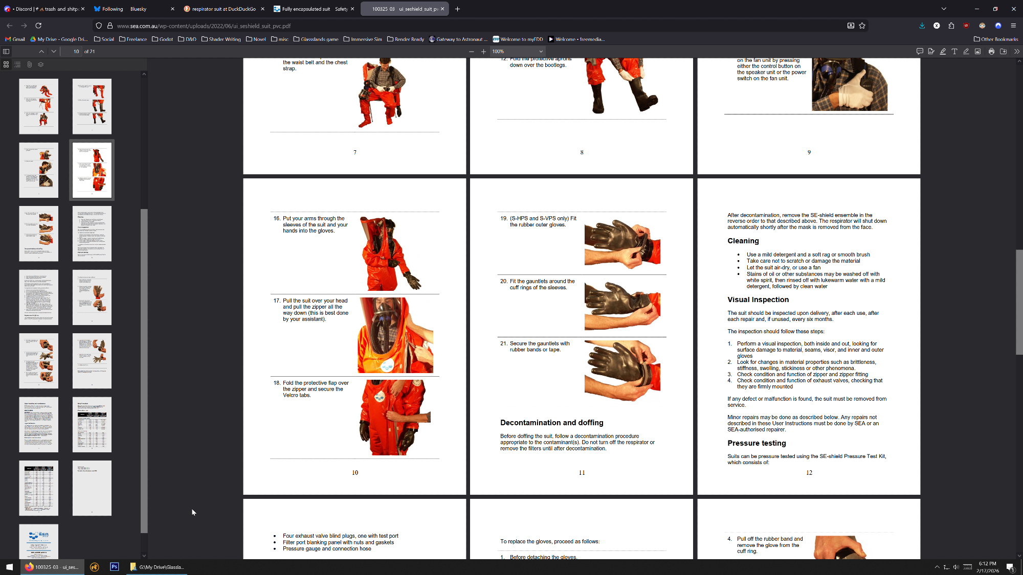Show the attachments view

[29, 64]
